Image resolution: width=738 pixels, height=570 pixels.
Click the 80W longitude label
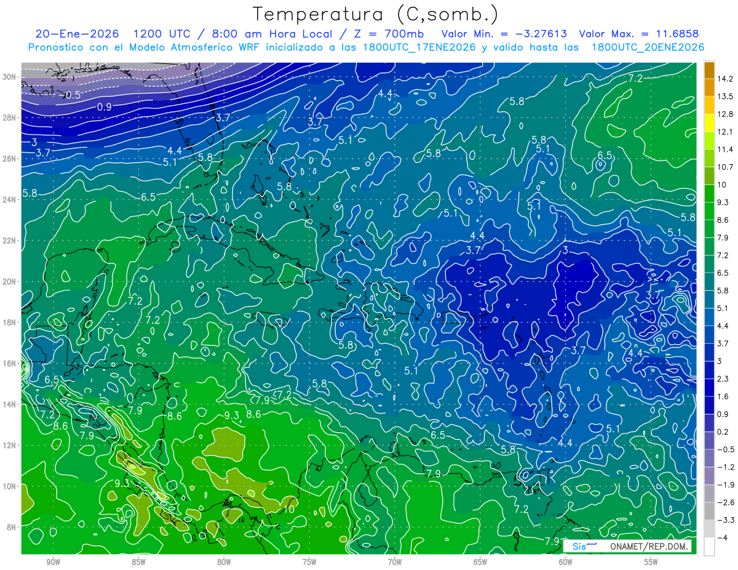coord(224,562)
